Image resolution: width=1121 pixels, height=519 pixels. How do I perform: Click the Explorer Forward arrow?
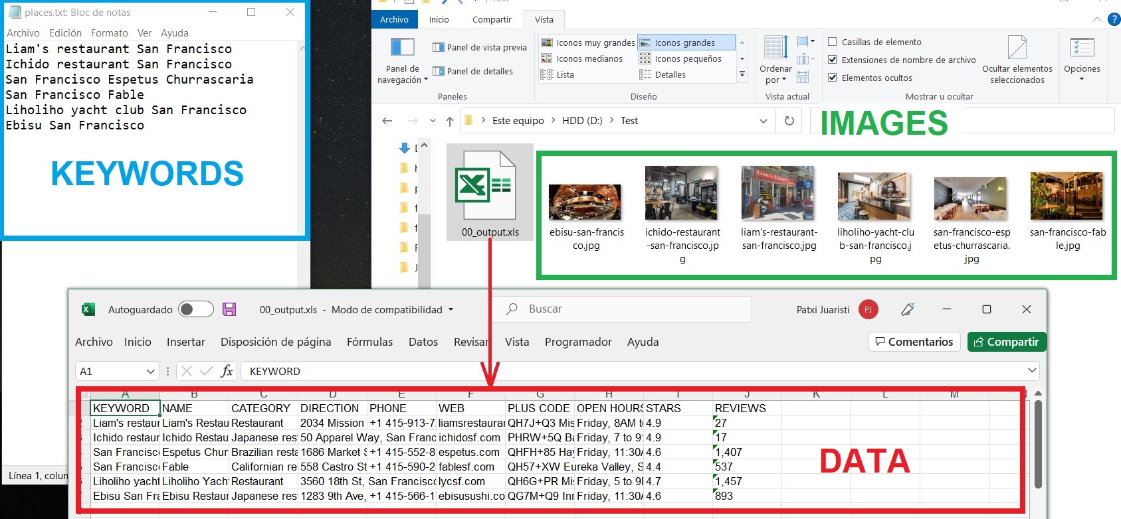pyautogui.click(x=413, y=121)
